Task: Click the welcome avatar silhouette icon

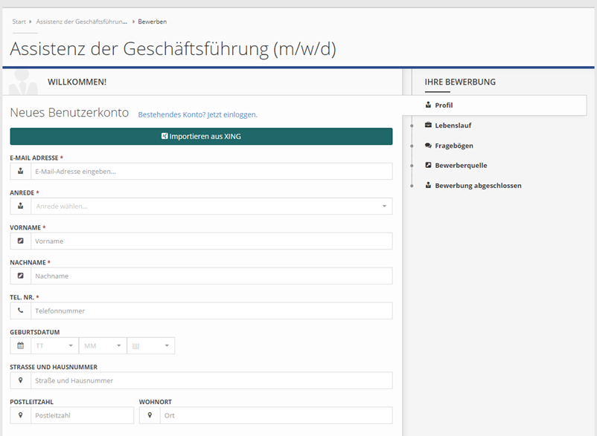Action: pos(23,82)
